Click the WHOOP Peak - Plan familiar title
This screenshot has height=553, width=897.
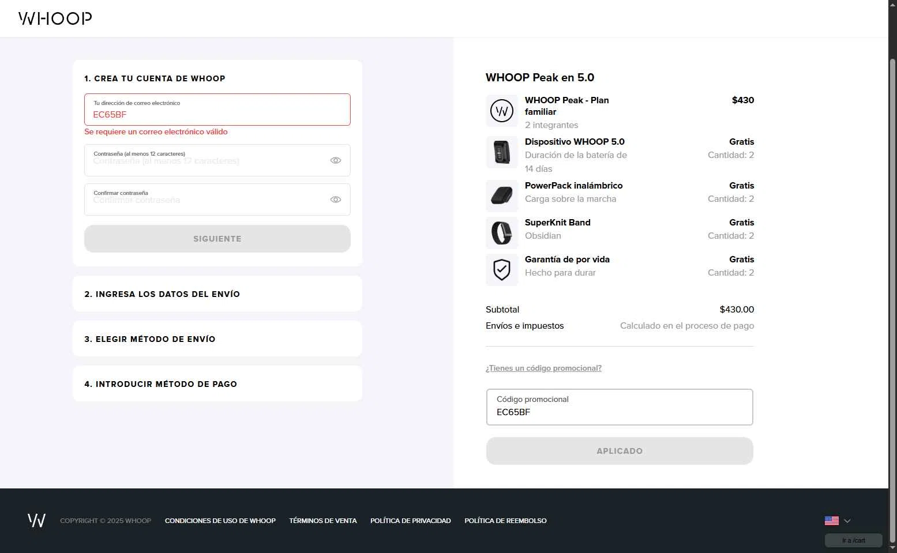567,106
